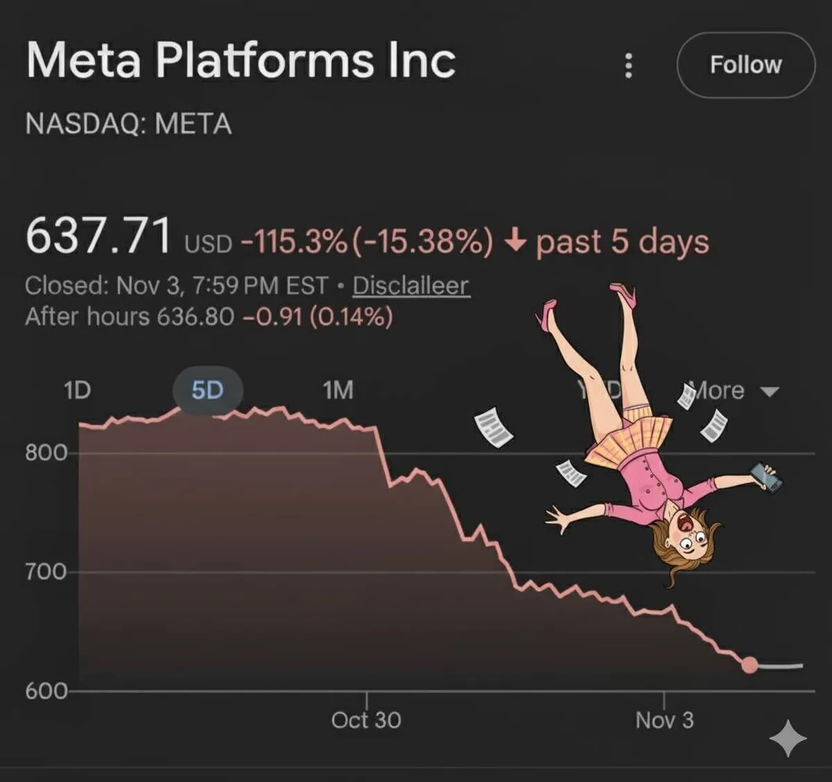832x782 pixels.
Task: Click the Follow button
Action: click(745, 65)
